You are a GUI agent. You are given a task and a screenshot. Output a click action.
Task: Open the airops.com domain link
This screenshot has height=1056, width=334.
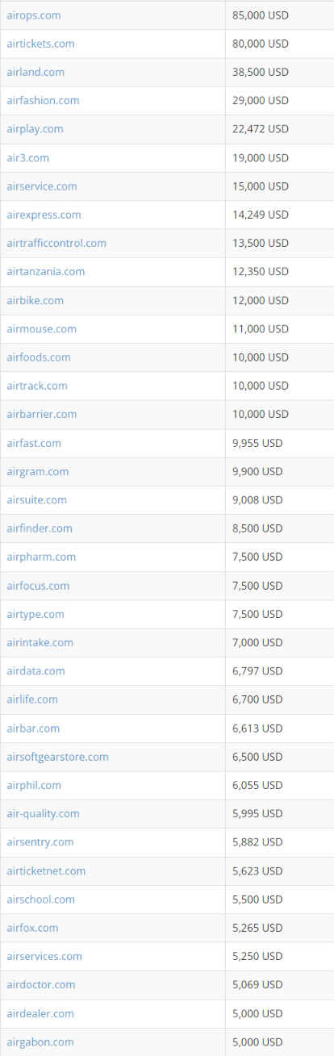[33, 15]
